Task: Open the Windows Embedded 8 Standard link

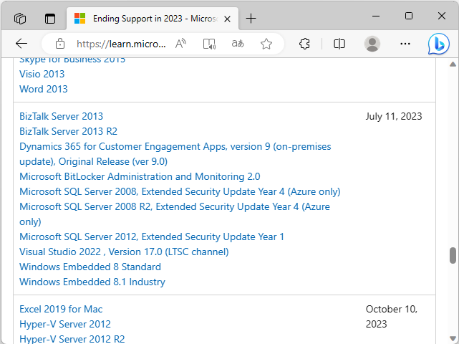Action: (x=90, y=267)
